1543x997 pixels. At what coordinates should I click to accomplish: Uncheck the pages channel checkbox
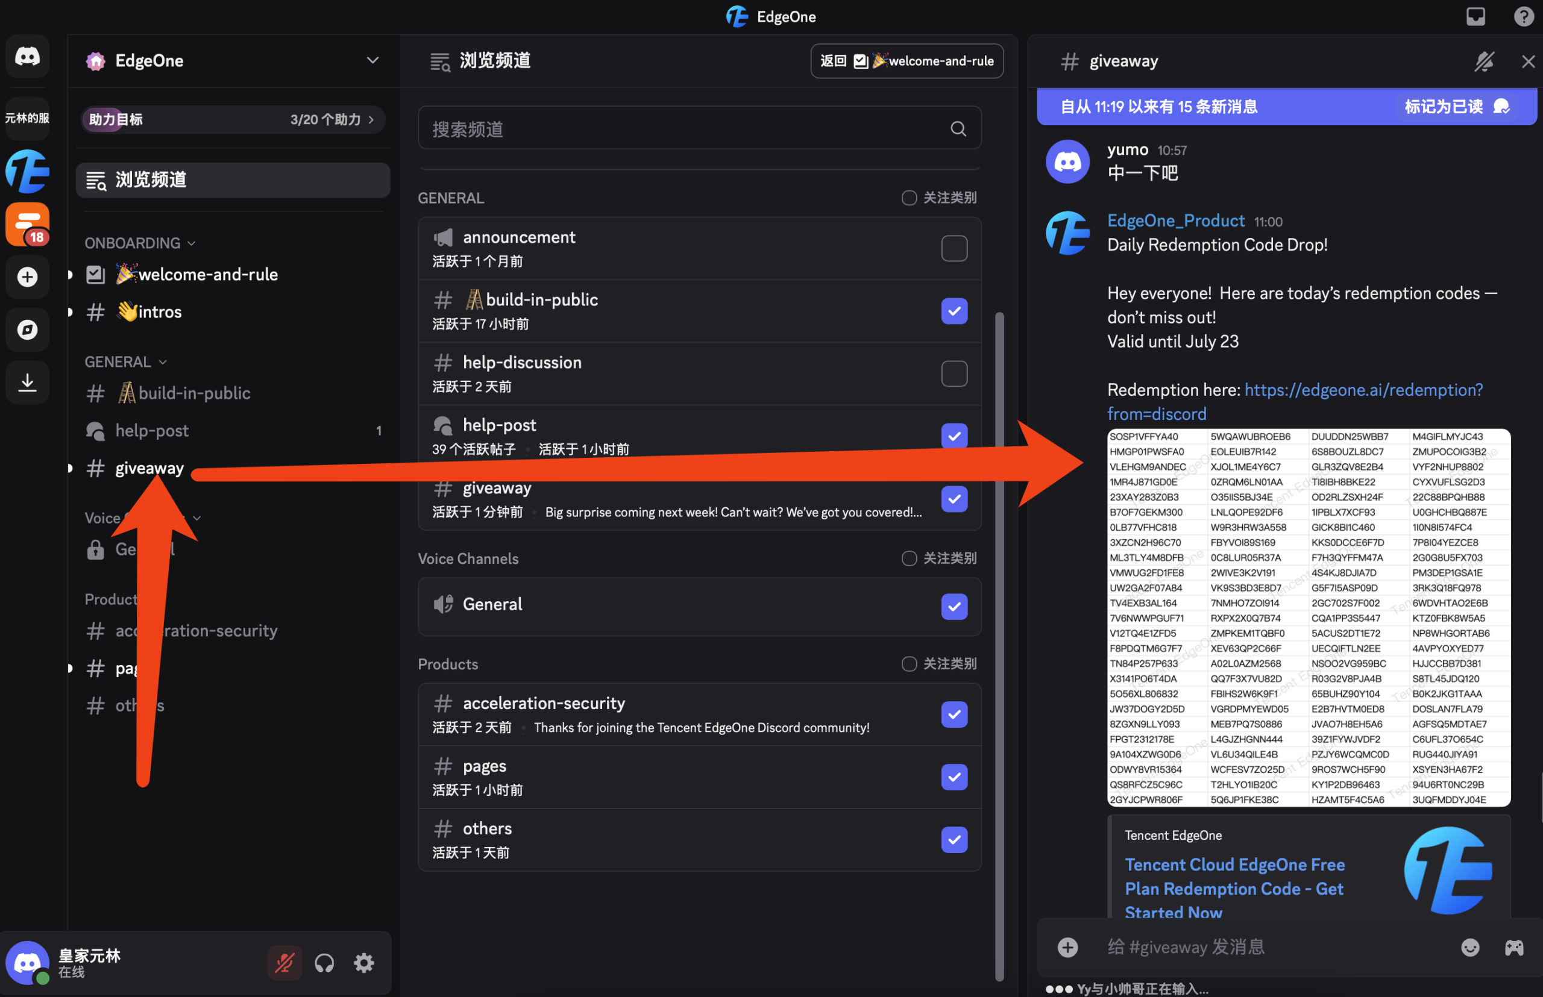tap(954, 777)
